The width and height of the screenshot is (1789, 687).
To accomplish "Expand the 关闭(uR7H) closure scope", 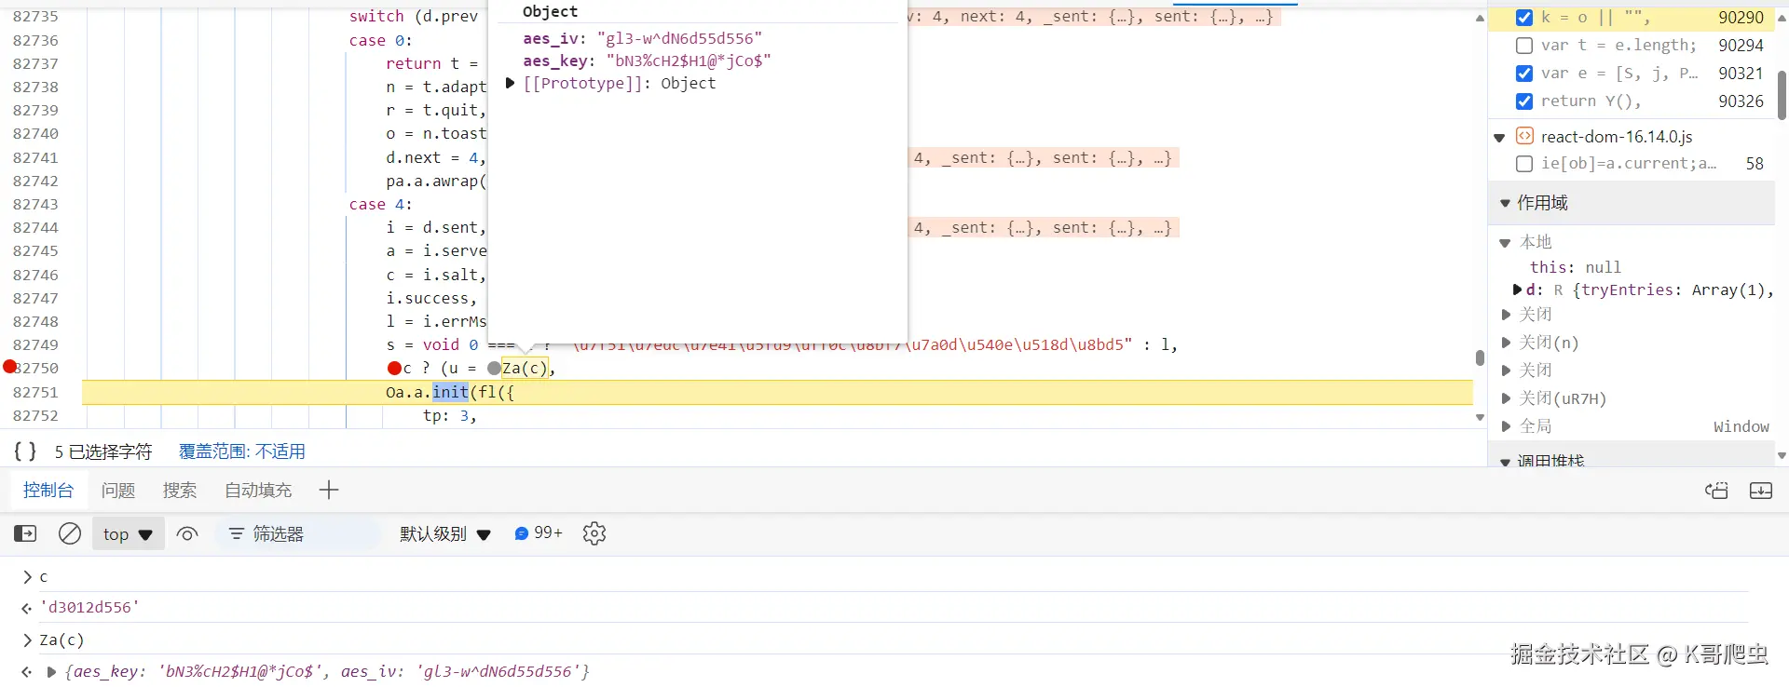I will pos(1506,398).
